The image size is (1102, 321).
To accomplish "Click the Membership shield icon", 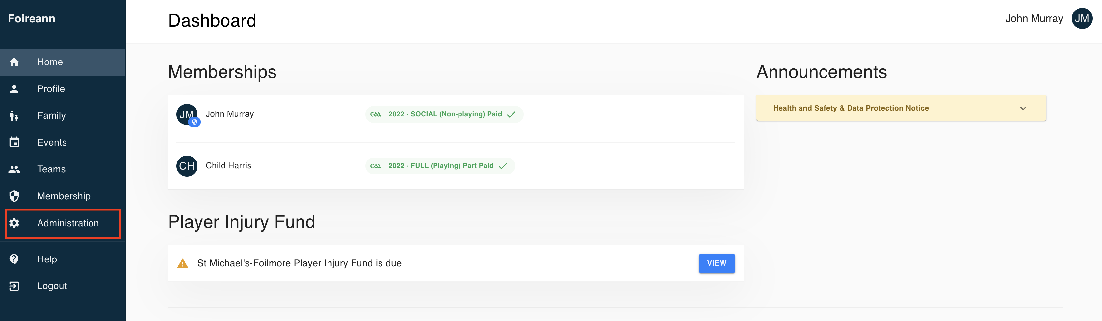I will click(14, 196).
